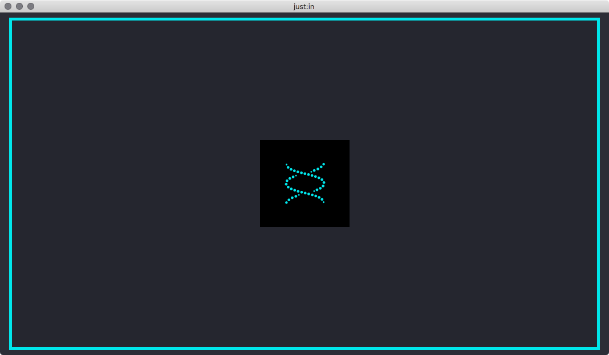Close the just:in window
Viewport: 609px width, 355px height.
click(x=8, y=6)
